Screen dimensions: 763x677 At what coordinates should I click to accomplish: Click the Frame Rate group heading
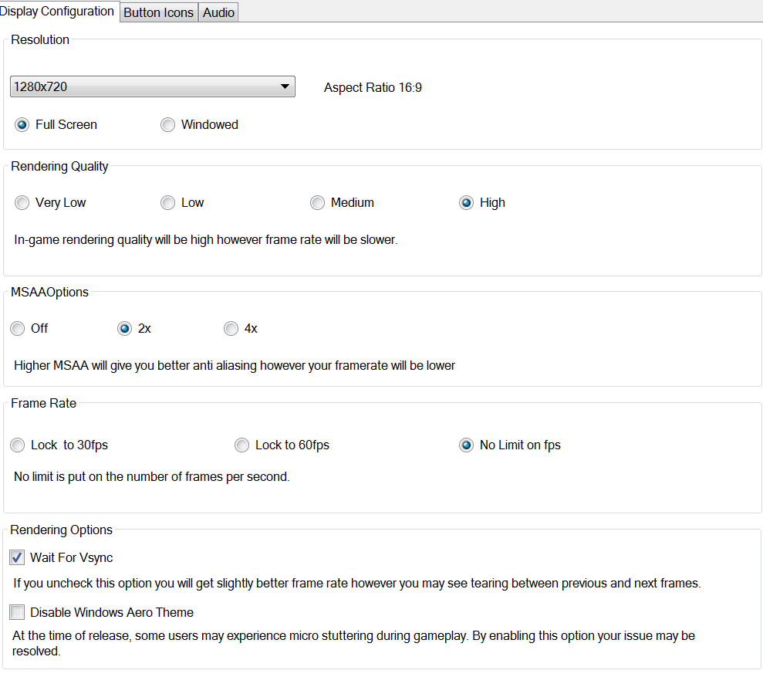click(x=43, y=403)
